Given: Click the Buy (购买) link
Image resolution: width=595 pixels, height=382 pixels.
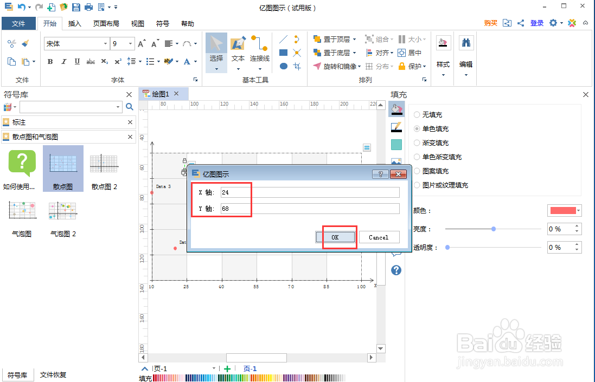Looking at the screenshot, I should tap(491, 23).
